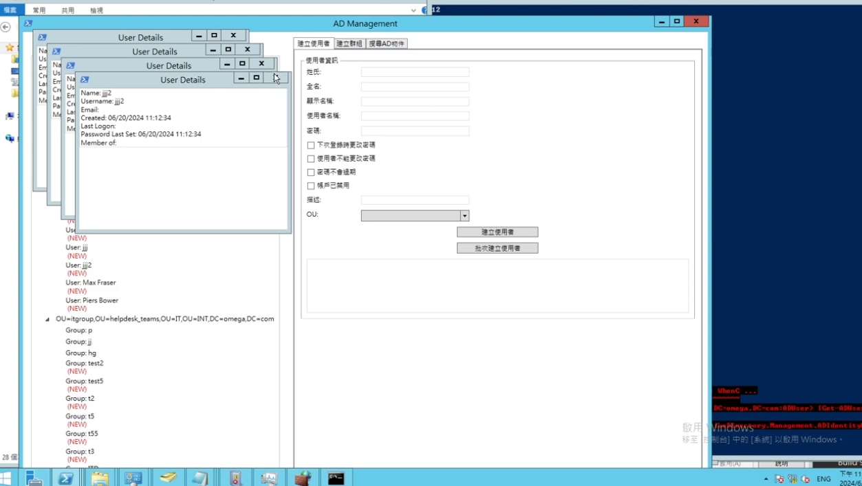Toggle the 密碼不會過期 checkbox
The width and height of the screenshot is (862, 486).
[x=311, y=173]
